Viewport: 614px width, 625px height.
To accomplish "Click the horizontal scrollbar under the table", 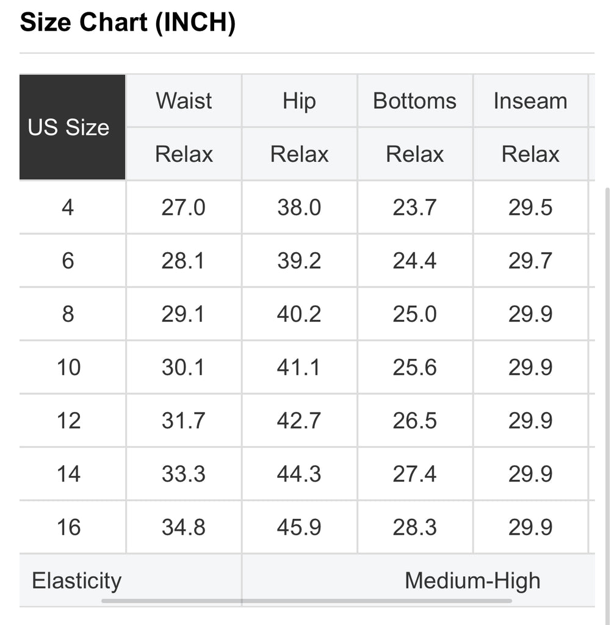I will [306, 601].
